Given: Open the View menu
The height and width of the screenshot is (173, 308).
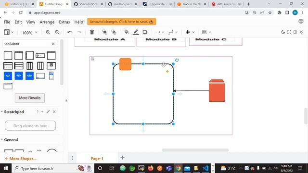Looking at the screenshot, I should click(31, 22).
